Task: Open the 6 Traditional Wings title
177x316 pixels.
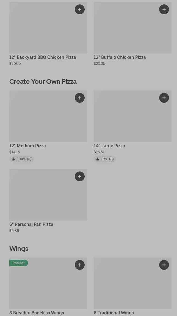Action: click(x=114, y=313)
